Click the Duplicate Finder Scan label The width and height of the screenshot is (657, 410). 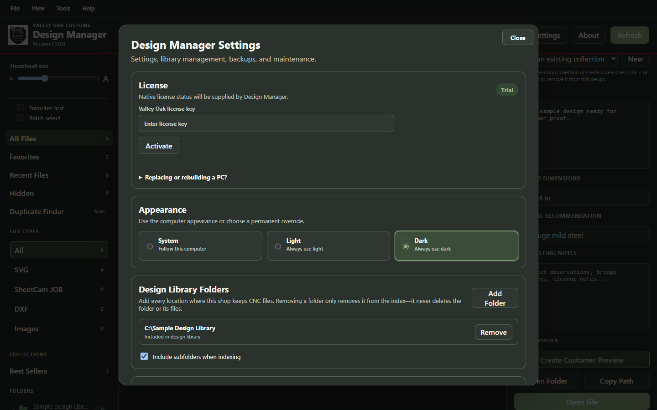pyautogui.click(x=99, y=211)
